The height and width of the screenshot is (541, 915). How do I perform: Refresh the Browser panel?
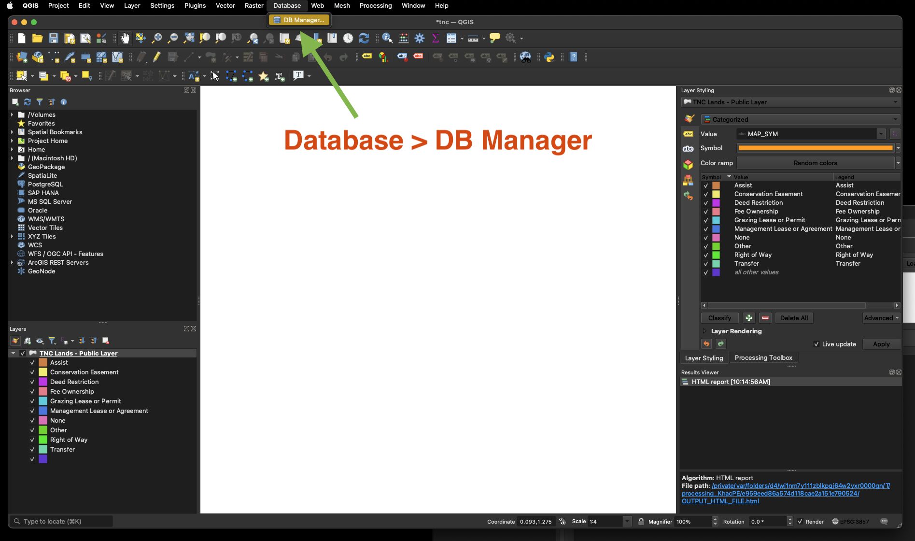click(x=28, y=102)
